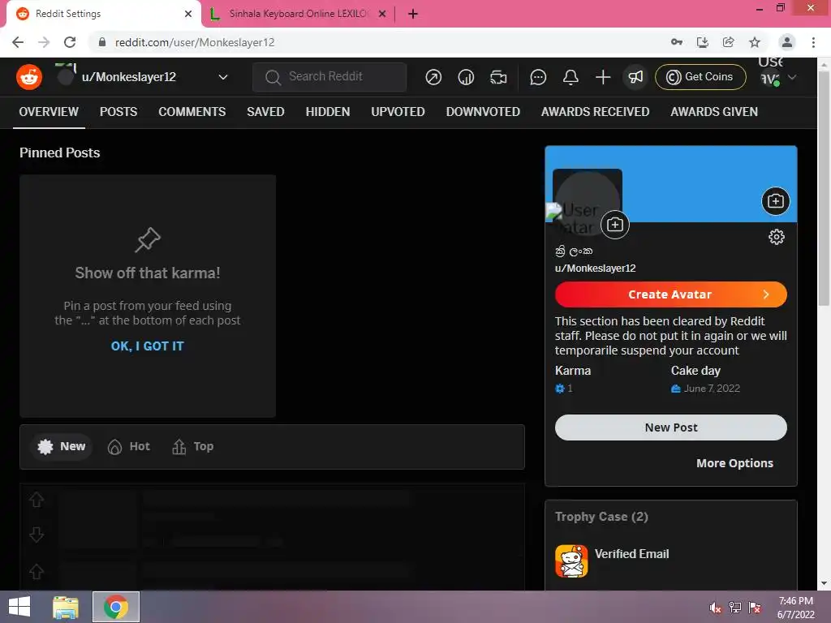Image resolution: width=831 pixels, height=623 pixels.
Task: Sort posts by Hot
Action: coord(129,447)
